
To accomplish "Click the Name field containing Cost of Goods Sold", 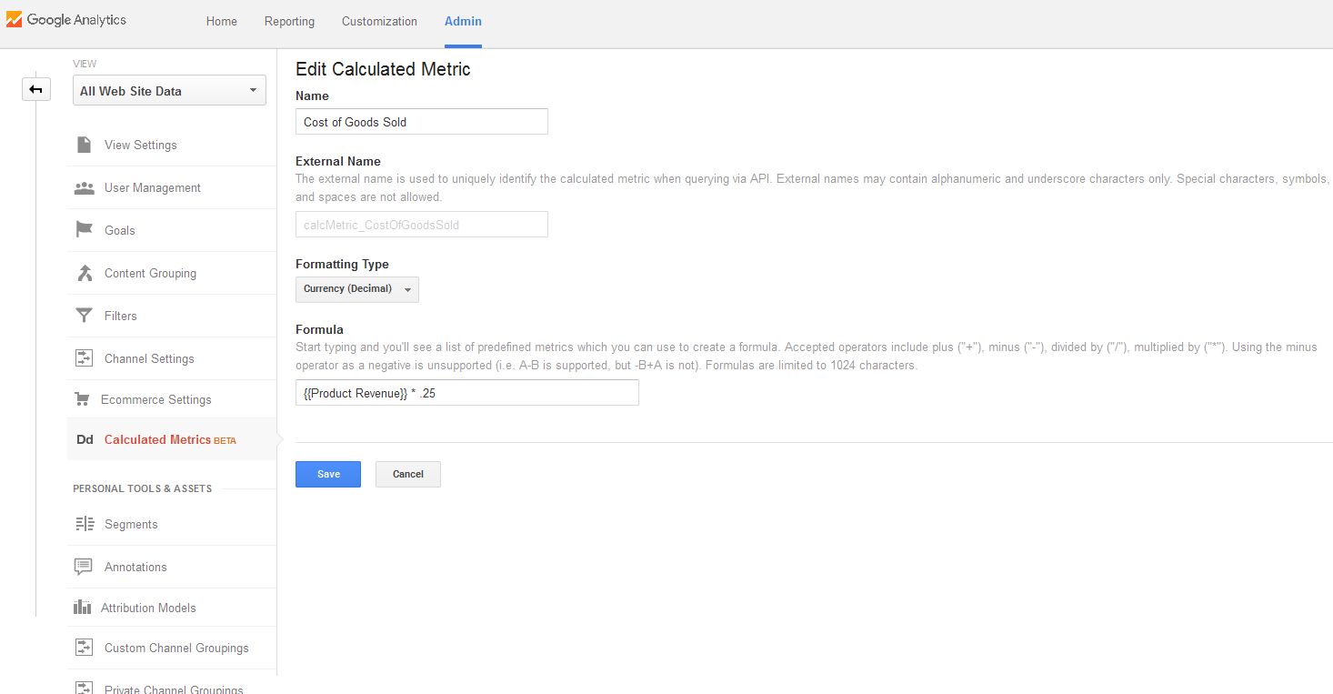I will pyautogui.click(x=421, y=122).
